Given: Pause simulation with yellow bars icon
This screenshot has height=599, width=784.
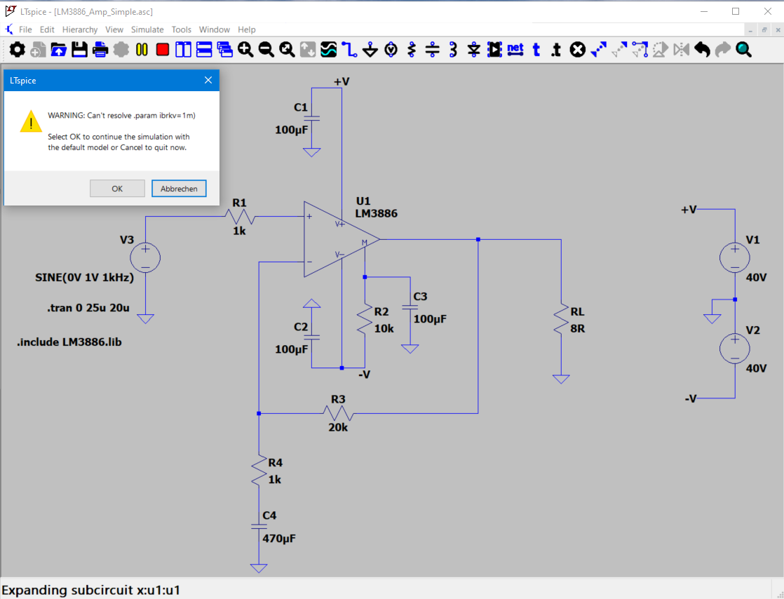Looking at the screenshot, I should pyautogui.click(x=142, y=50).
